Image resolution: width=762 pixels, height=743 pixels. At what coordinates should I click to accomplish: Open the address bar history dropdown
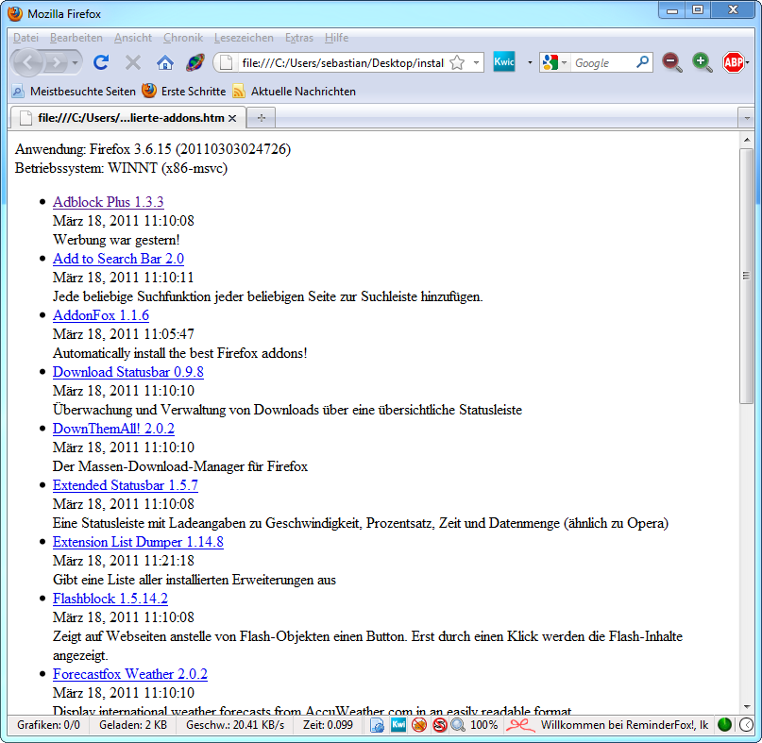[x=476, y=62]
